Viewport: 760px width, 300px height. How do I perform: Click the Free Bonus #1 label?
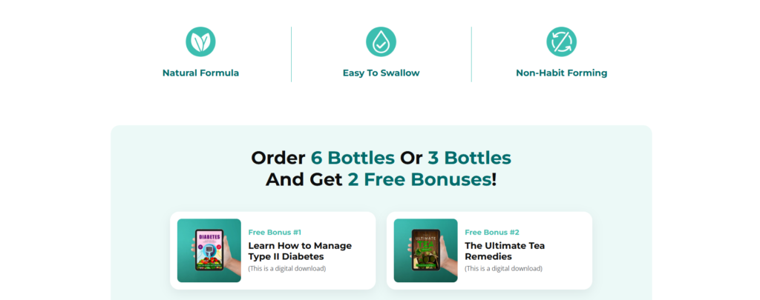coord(275,233)
